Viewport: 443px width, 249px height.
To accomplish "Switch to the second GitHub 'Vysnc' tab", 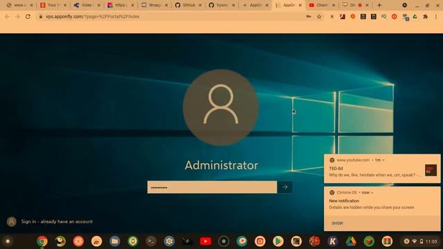I will tap(221, 5).
